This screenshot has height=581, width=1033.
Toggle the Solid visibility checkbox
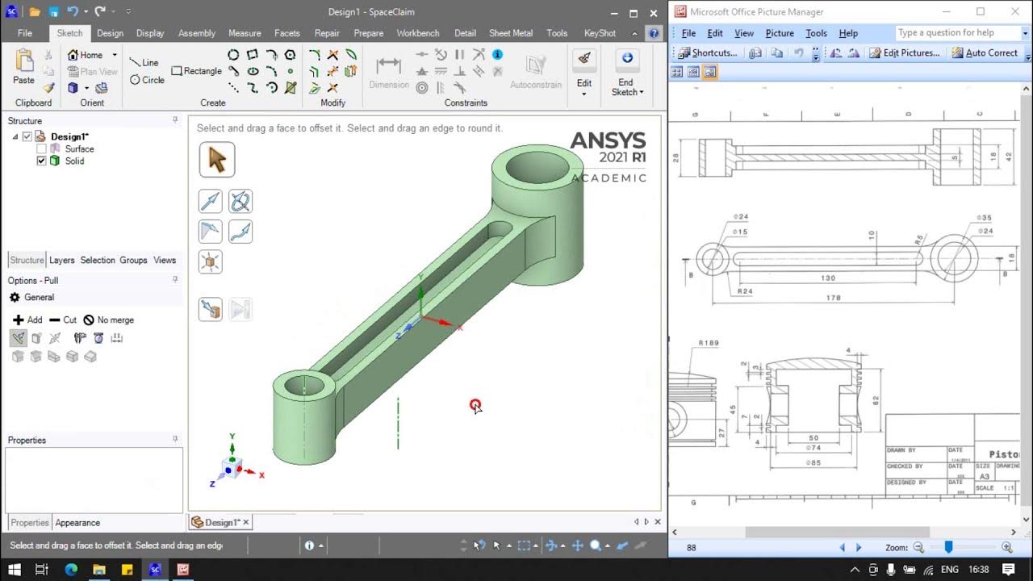click(x=42, y=161)
